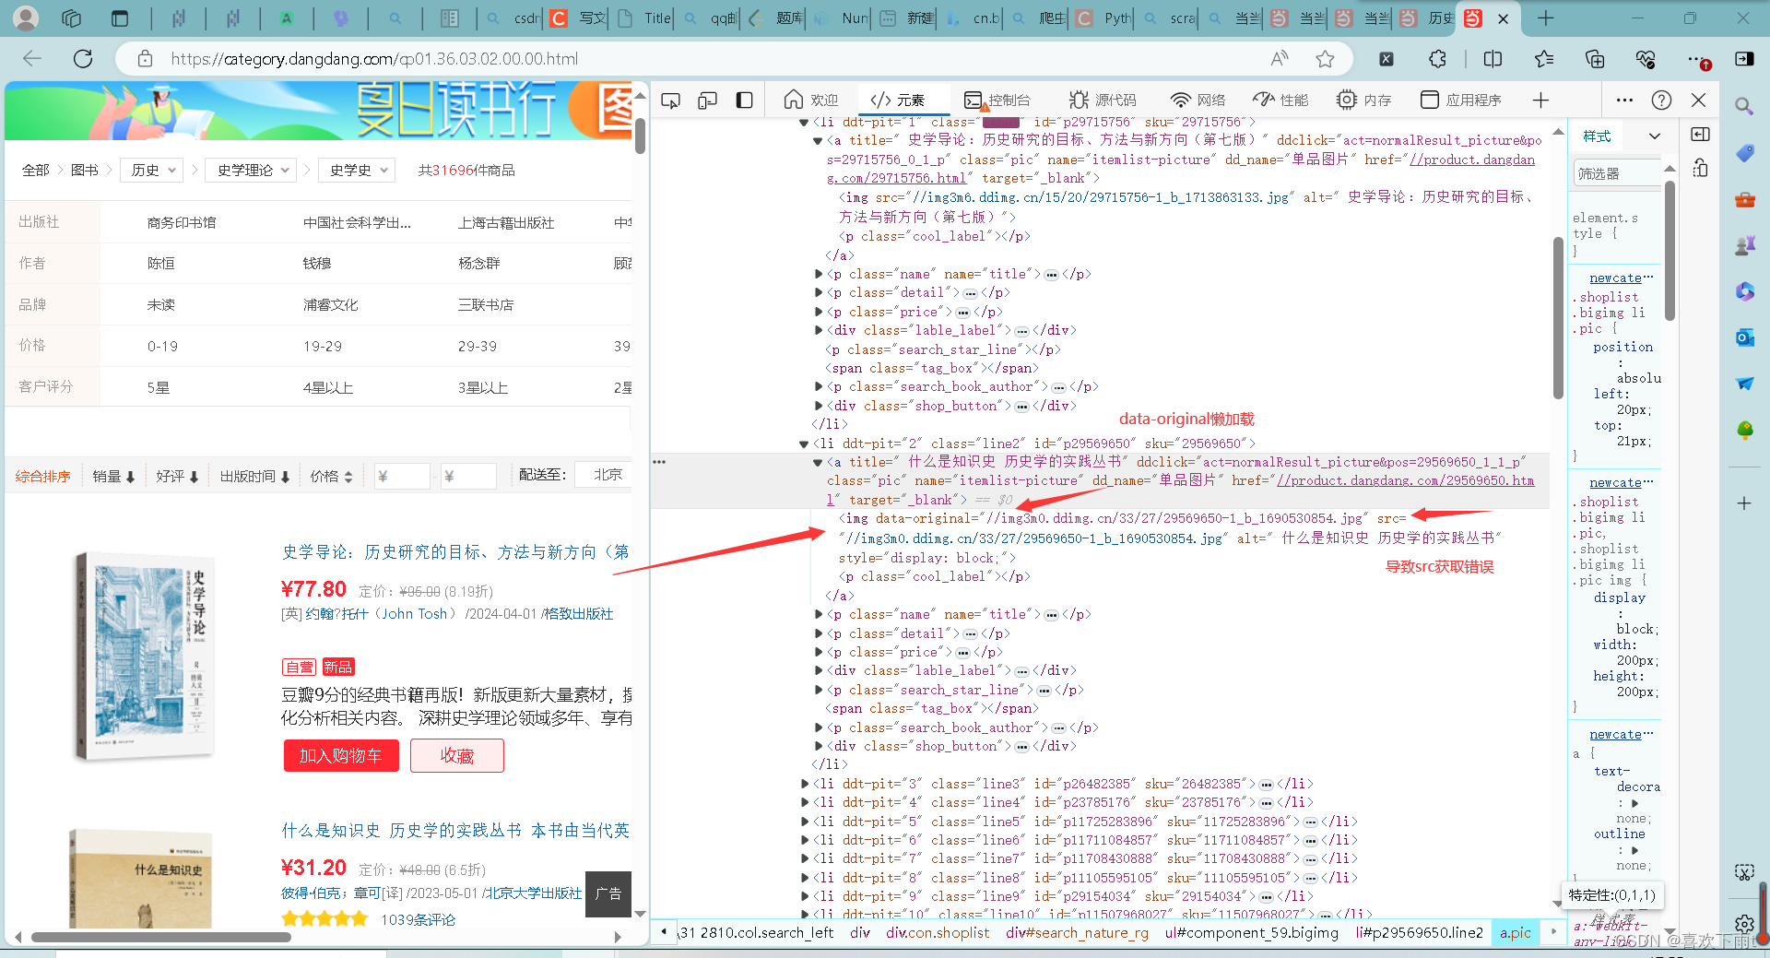Click the 1039条评论 reviews link
The height and width of the screenshot is (958, 1770).
[x=418, y=919]
